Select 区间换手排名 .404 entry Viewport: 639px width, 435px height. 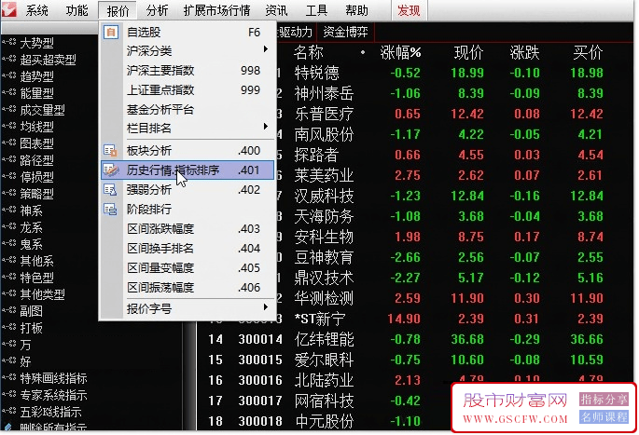point(188,248)
